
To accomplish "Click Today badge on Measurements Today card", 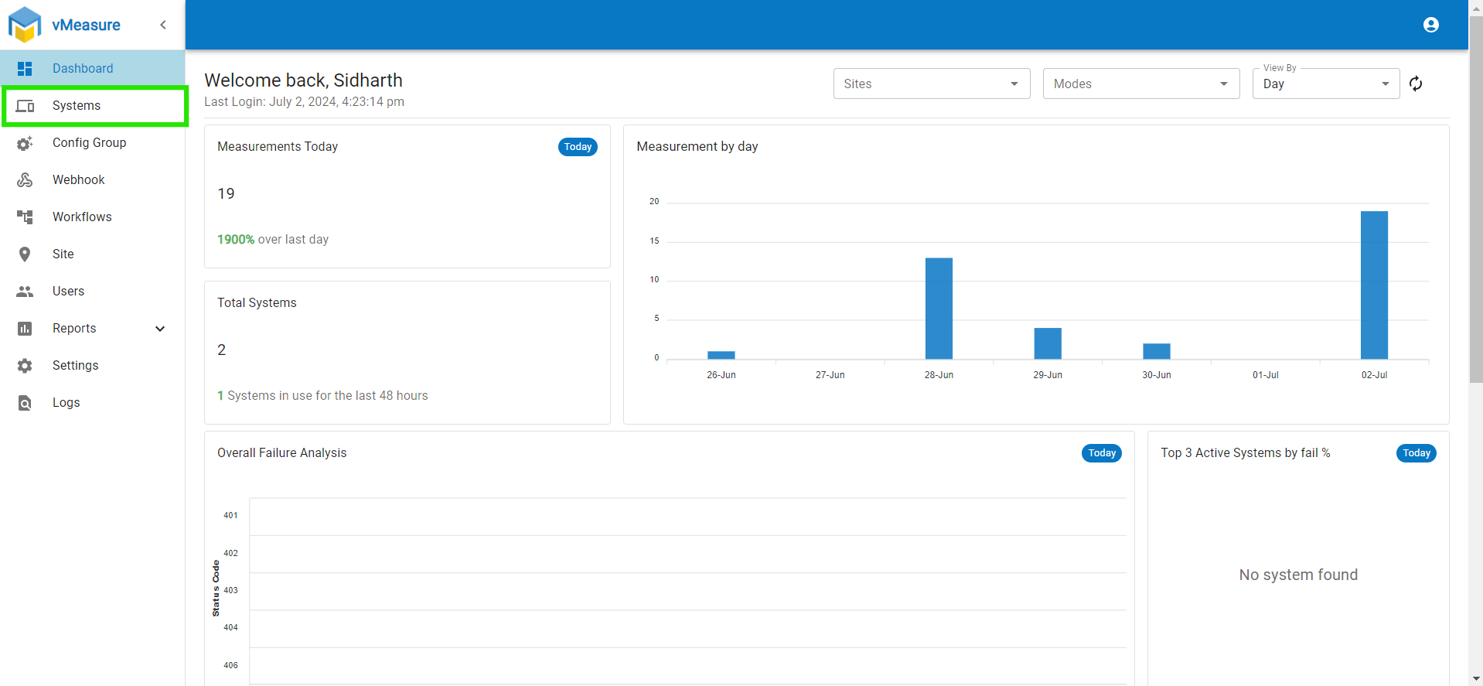I will point(578,147).
